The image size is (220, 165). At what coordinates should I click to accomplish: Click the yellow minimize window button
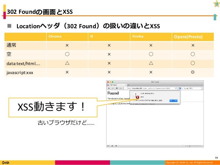(x=110, y=82)
